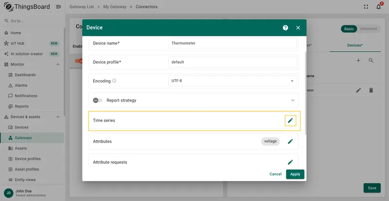This screenshot has width=389, height=201.
Task: Toggle fullscreen mode icon
Action: click(x=366, y=7)
